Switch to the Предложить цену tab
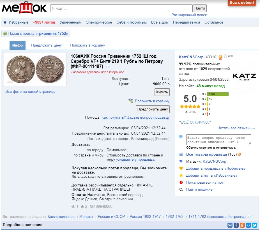 (46, 45)
